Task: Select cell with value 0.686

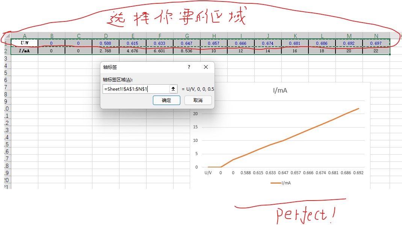Action: point(322,43)
